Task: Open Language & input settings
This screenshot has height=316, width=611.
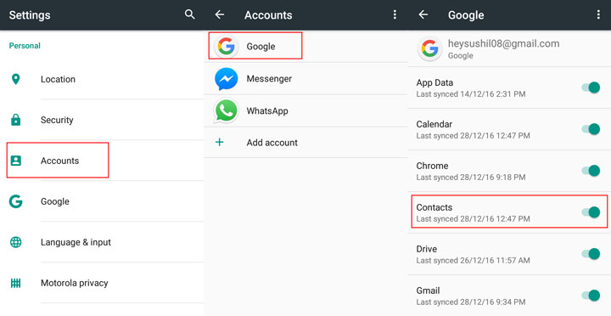Action: click(x=102, y=242)
